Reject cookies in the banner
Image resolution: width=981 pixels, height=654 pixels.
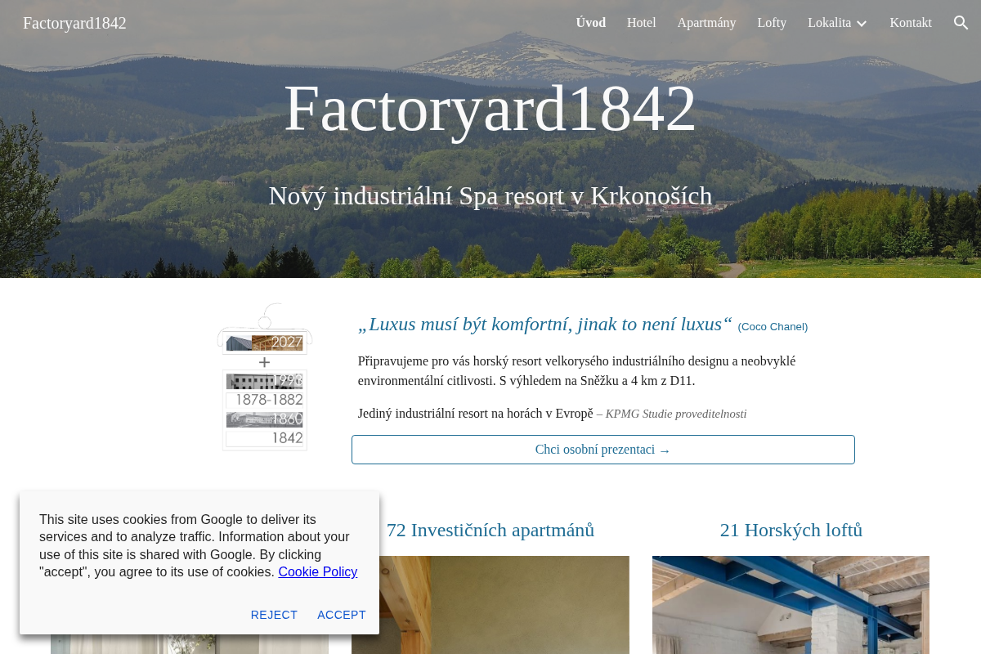[x=274, y=615]
